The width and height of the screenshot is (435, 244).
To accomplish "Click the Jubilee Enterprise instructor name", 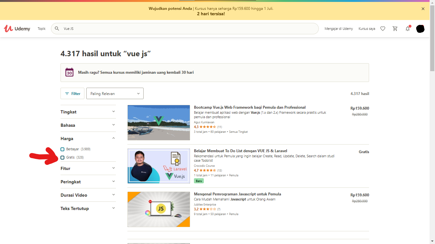I will click(x=205, y=205).
